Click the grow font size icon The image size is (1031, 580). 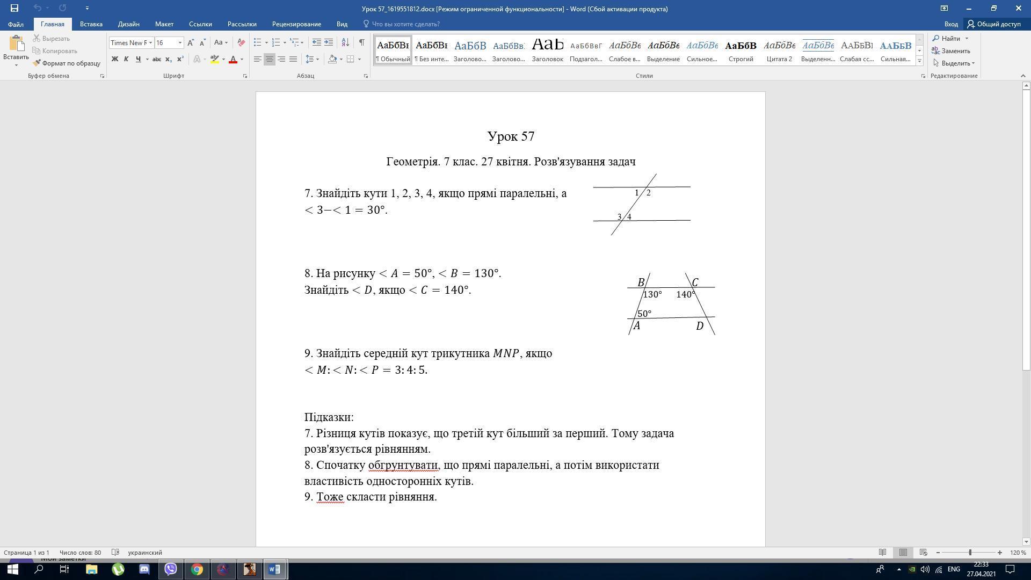point(191,42)
